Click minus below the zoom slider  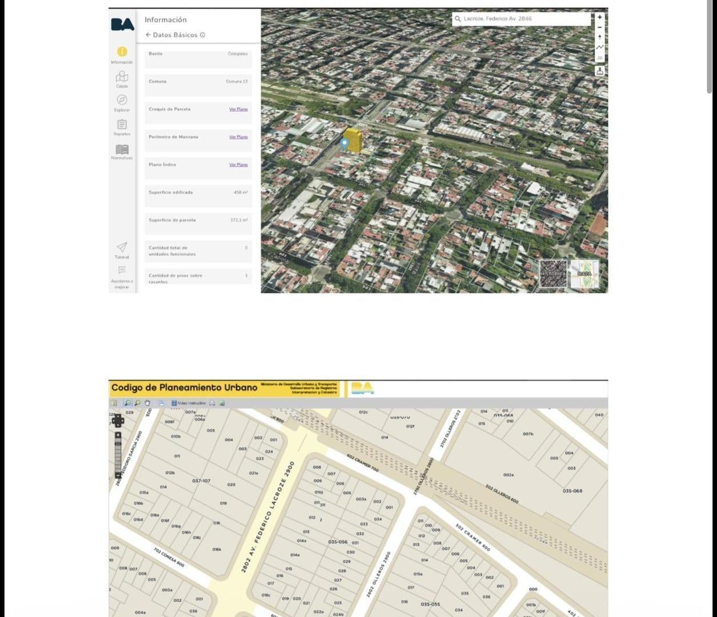pos(118,475)
